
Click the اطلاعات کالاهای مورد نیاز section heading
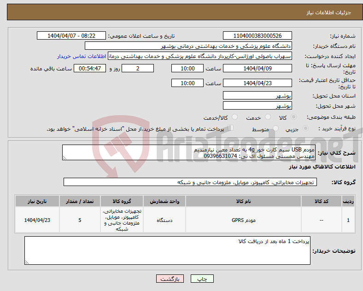[322, 167]
